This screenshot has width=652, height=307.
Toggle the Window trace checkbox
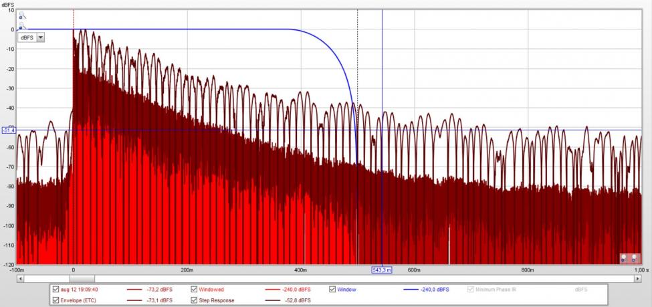click(332, 289)
